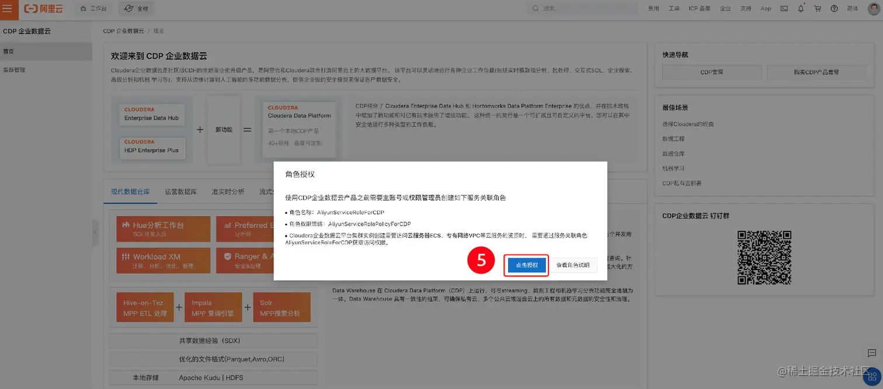
Task: Click the 优化的文件格式(Parquet,Avro,ORC) bar
Action: [x=213, y=359]
